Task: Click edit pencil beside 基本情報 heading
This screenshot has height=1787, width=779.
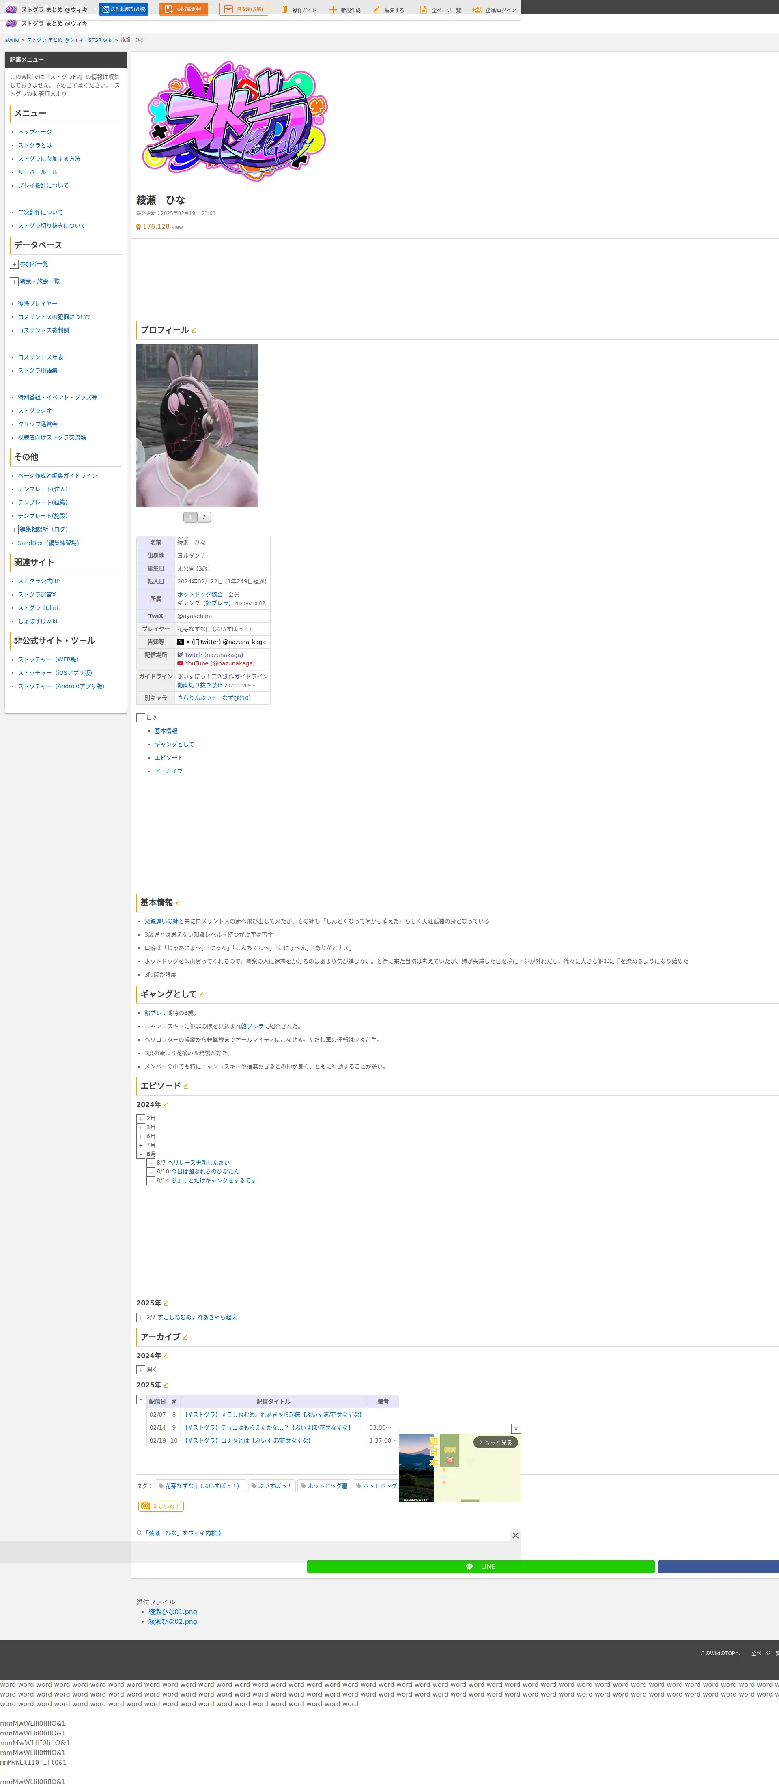Action: click(178, 903)
